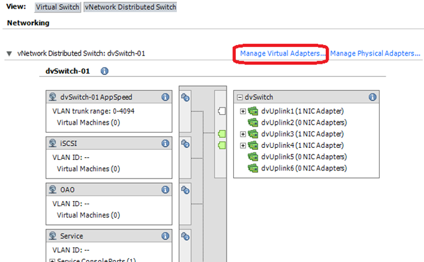Screen dimensions: 424x262
Task: Collapse the dvSwitch uplink tree
Action: 240,97
